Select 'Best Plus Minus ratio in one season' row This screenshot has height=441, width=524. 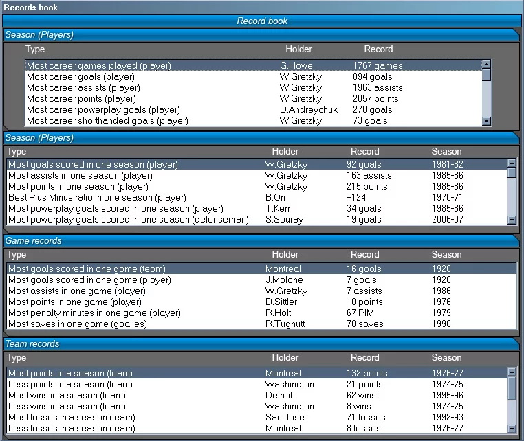pyautogui.click(x=256, y=197)
